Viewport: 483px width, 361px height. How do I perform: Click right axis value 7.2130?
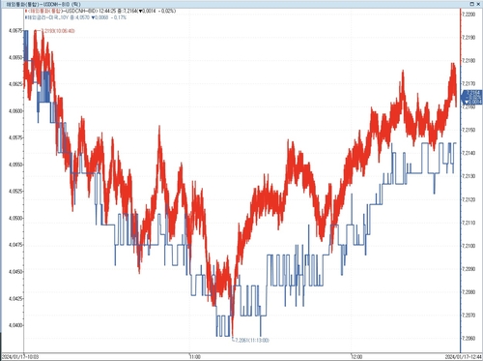pos(469,176)
